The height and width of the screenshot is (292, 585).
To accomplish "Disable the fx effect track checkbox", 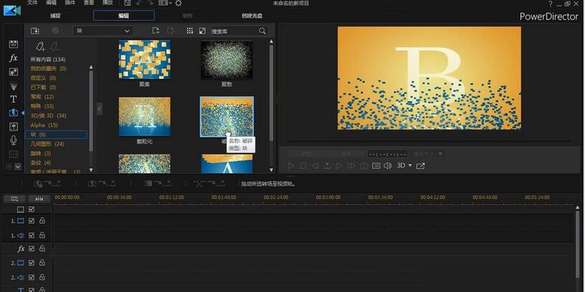I will click(x=31, y=249).
